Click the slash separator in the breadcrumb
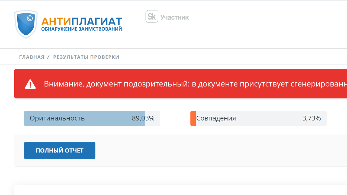Image resolution: width=347 pixels, height=195 pixels. (48, 57)
